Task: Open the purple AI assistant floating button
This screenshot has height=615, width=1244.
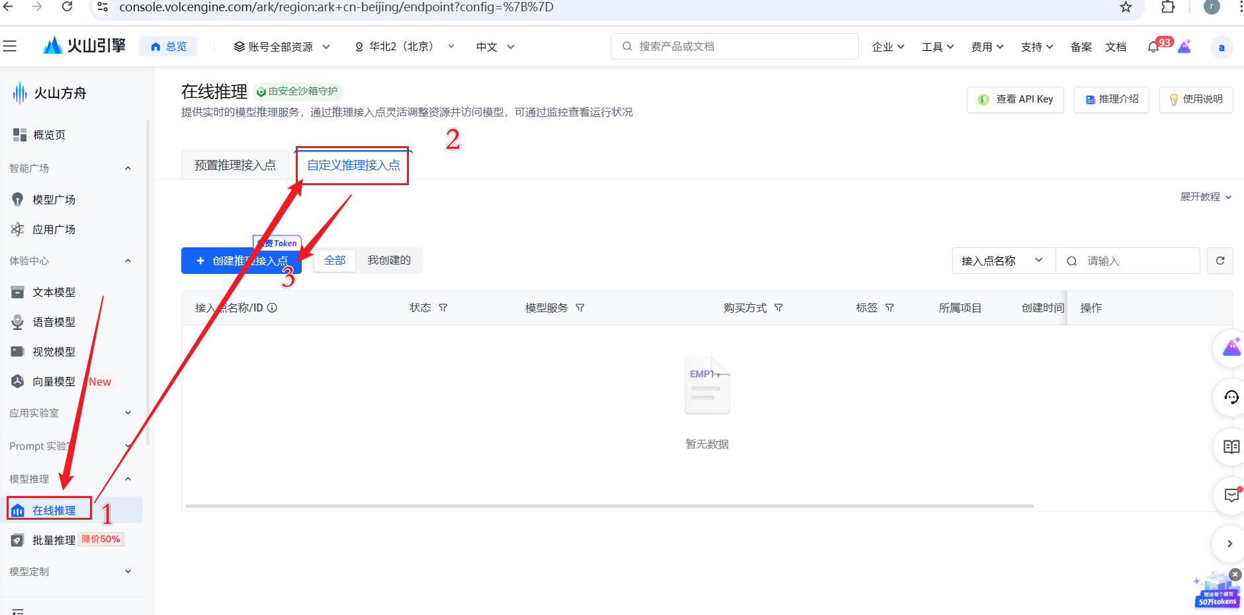Action: click(x=1231, y=347)
